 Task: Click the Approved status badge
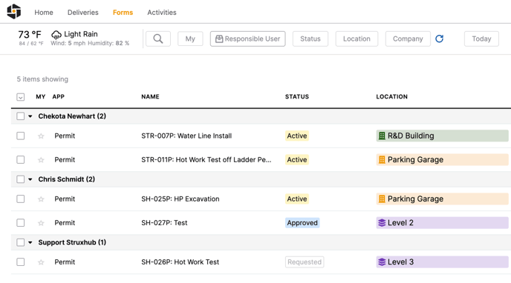pyautogui.click(x=302, y=222)
